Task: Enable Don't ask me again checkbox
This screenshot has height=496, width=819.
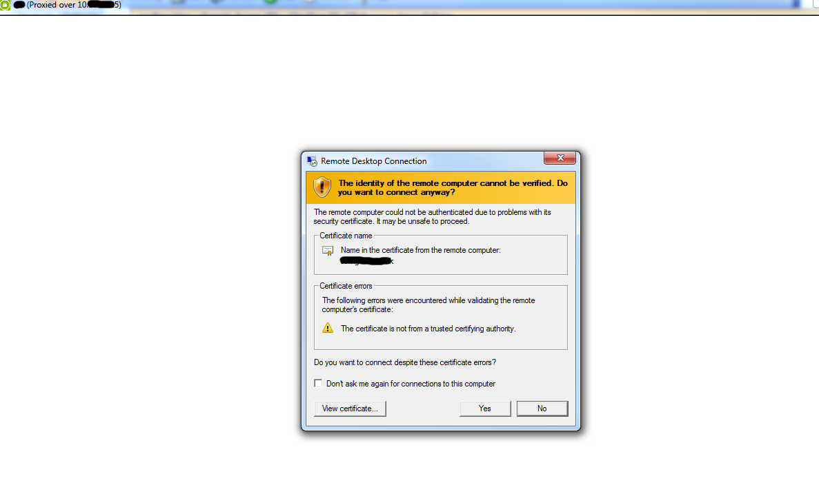Action: pos(318,383)
